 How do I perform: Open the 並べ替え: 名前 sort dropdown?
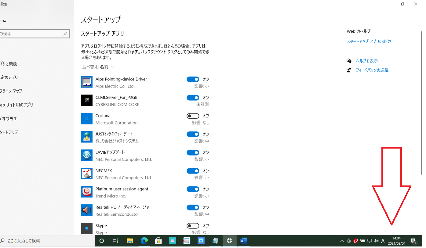coord(98,67)
